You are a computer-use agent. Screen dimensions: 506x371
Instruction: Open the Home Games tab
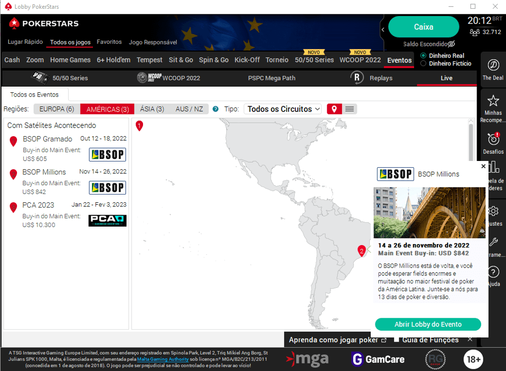click(70, 60)
